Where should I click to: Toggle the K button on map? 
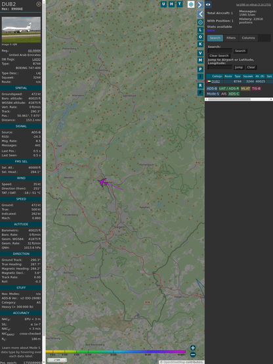click(200, 44)
